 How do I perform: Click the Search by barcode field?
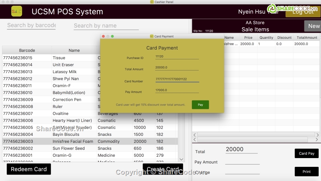[x=31, y=25]
